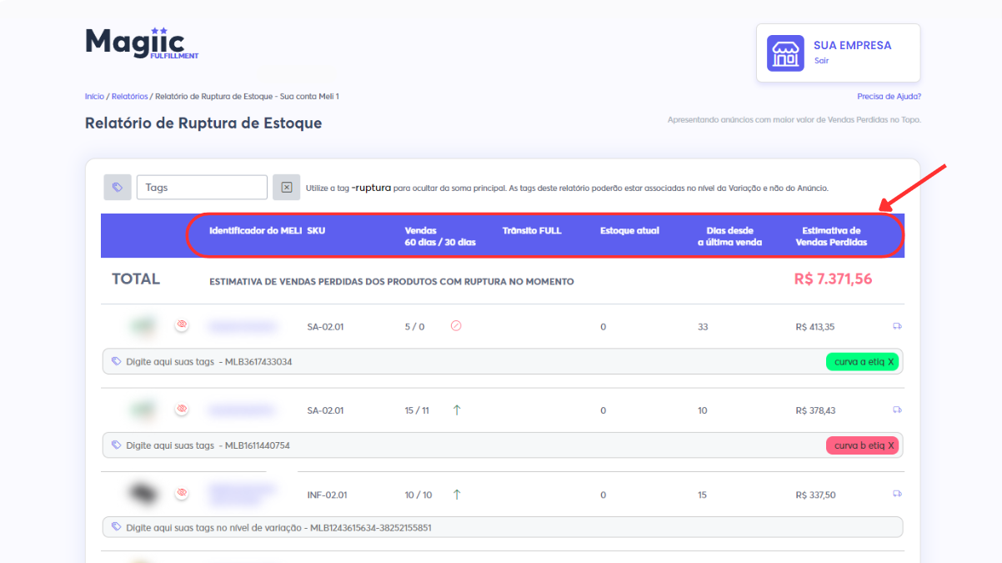Focus the Tags filter input field
This screenshot has height=563, width=1002.
click(x=202, y=188)
